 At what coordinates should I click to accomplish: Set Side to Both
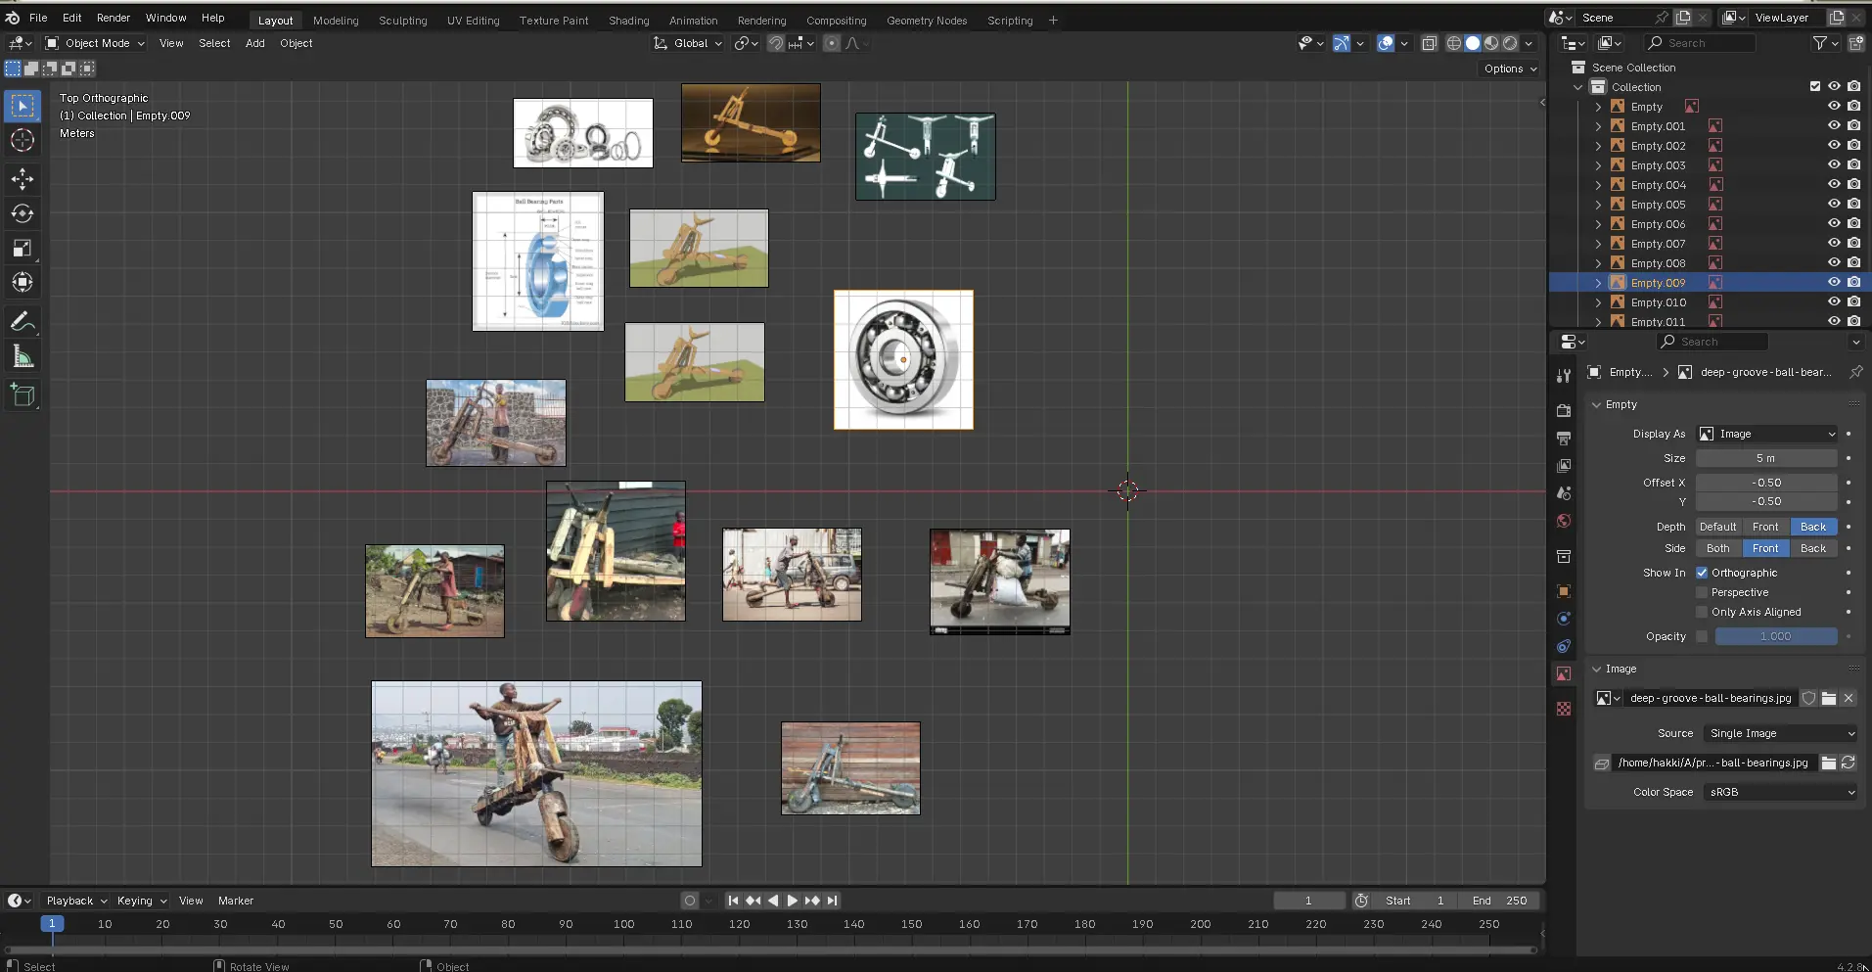pos(1718,548)
